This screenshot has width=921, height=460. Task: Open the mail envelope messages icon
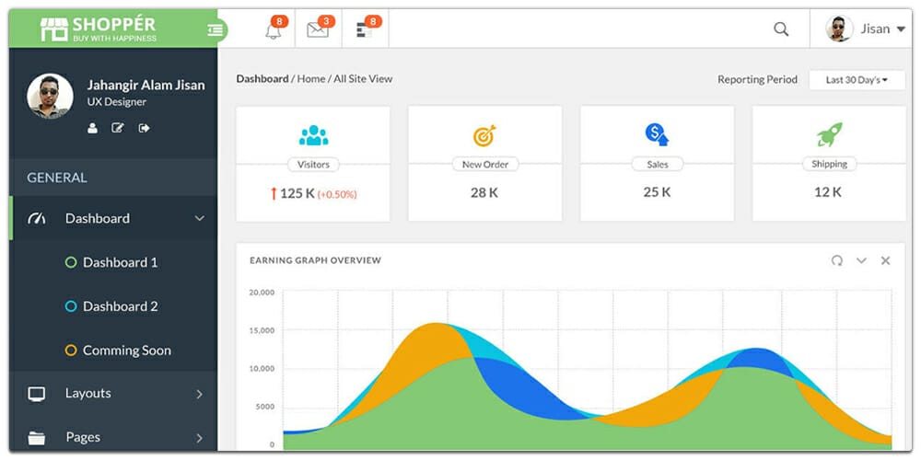tap(318, 30)
